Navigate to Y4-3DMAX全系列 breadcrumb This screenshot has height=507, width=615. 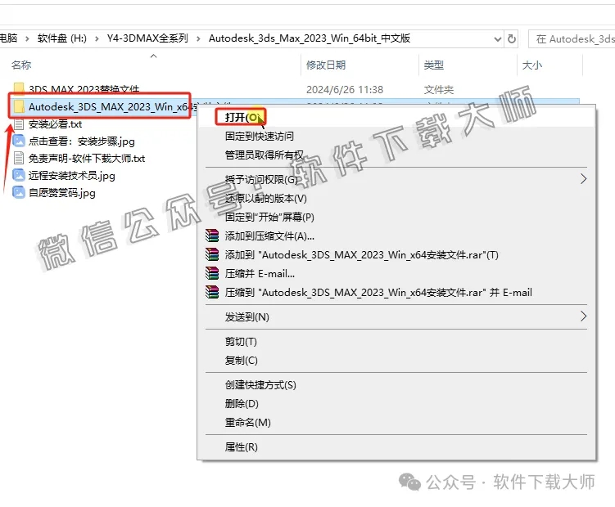(147, 38)
